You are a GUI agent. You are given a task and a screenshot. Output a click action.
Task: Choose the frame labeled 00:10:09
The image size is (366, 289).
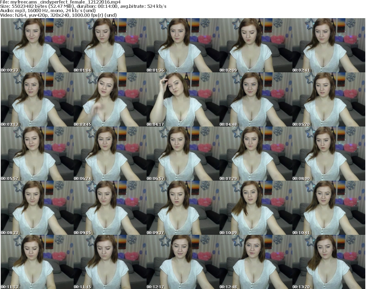(256, 208)
